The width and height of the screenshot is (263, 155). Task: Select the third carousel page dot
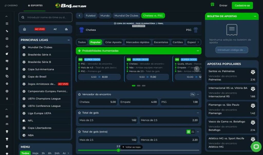tap(144, 86)
